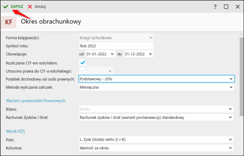Click the green Zapisz checkmark icon
Screen dimensions: 244x156
[x=6, y=7]
